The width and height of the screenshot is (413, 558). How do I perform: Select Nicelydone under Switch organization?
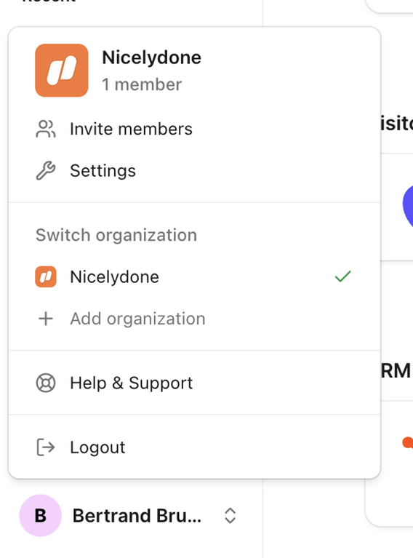(x=194, y=276)
